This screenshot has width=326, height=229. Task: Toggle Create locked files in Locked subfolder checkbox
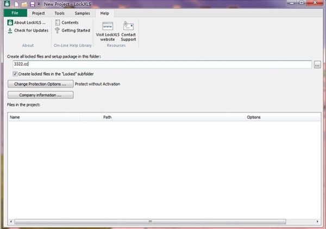coord(15,74)
